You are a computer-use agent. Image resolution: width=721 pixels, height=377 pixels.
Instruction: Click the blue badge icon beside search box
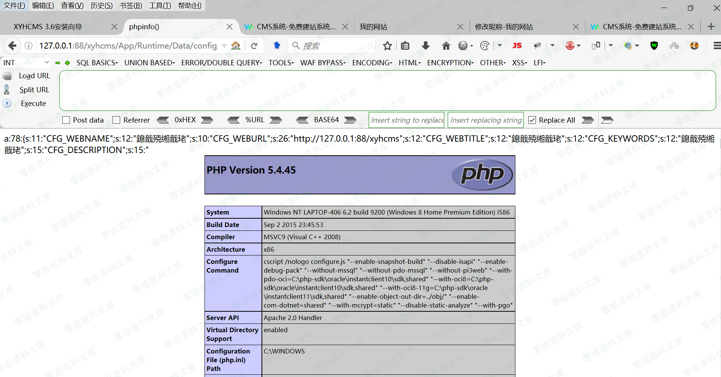tap(277, 46)
